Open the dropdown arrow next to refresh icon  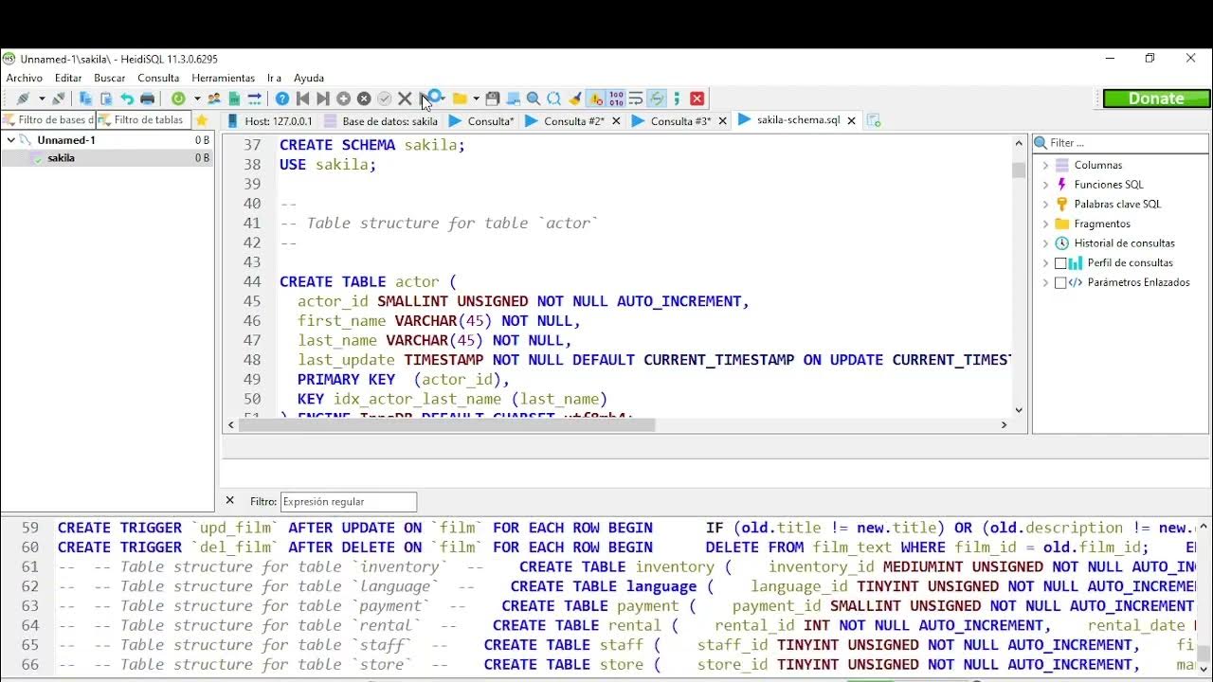click(x=197, y=99)
